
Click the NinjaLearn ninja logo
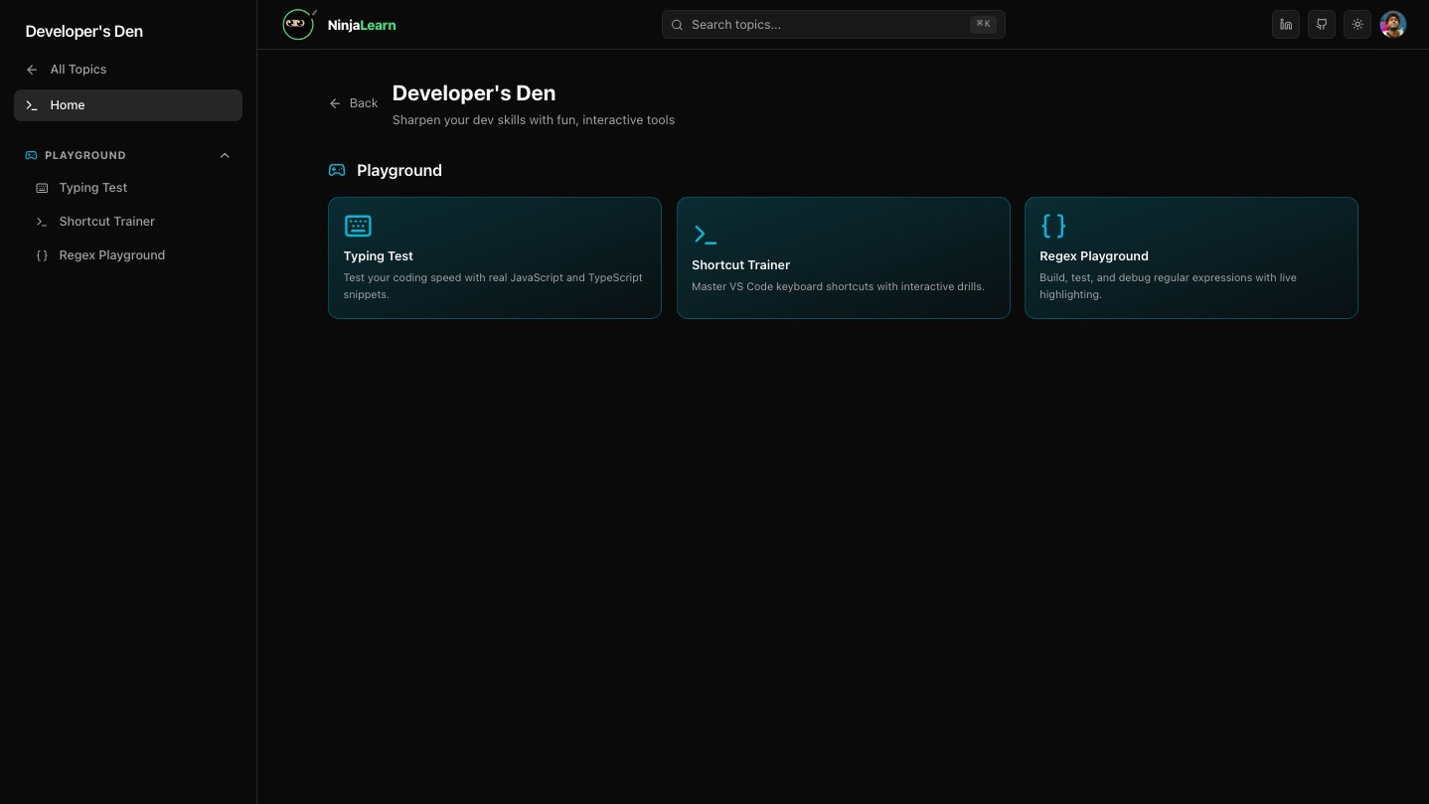coord(299,25)
